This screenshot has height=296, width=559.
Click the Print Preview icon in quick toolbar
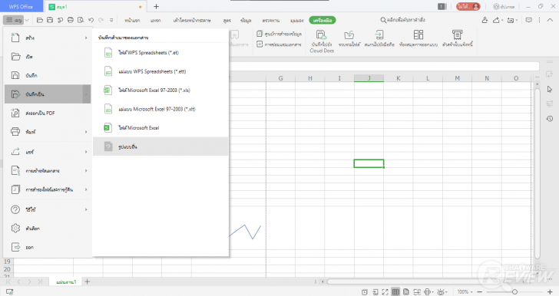point(81,20)
